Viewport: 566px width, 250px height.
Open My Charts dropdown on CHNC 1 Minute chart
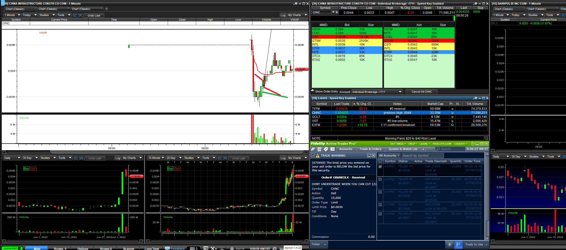(x=298, y=15)
